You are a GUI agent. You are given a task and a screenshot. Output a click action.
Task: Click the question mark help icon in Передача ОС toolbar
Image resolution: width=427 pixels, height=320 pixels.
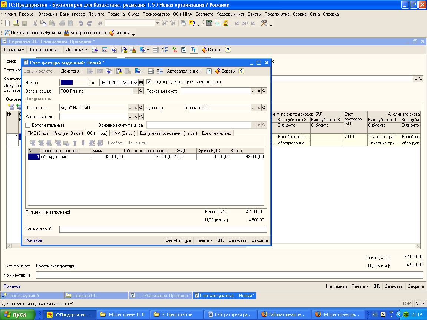(x=228, y=50)
